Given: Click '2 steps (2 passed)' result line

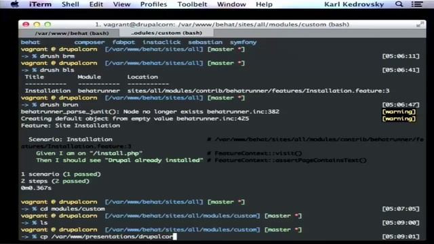Looking at the screenshot, I should point(55,181).
